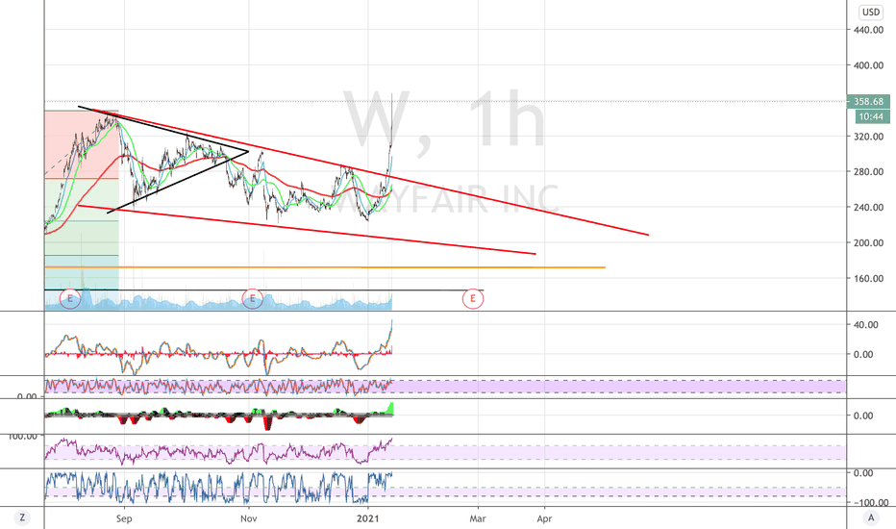The height and width of the screenshot is (529, 896).
Task: Click the 160.00 price axis label
Action: tap(868, 279)
